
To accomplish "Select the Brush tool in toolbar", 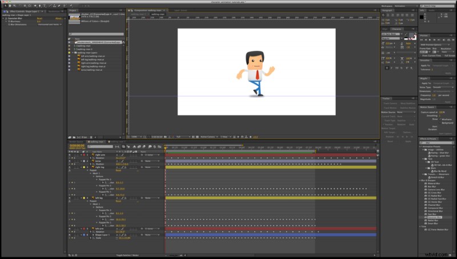I will (x=50, y=6).
